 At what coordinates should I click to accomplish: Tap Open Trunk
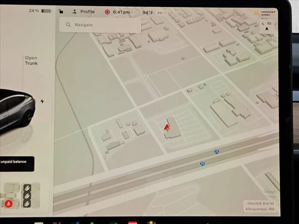(x=31, y=61)
